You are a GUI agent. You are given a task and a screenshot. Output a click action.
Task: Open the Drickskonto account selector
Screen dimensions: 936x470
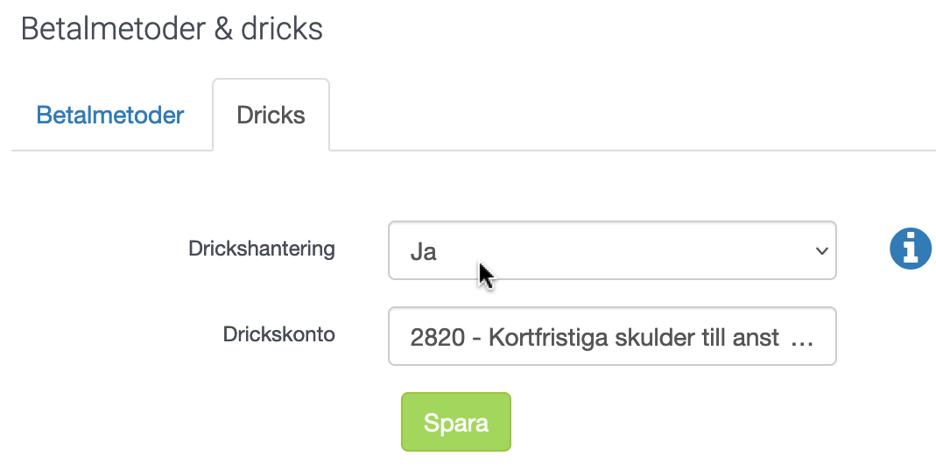[612, 336]
